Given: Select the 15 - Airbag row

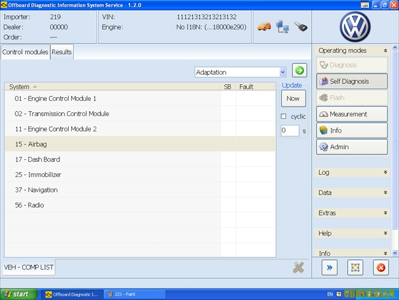Looking at the screenshot, I should (x=140, y=144).
